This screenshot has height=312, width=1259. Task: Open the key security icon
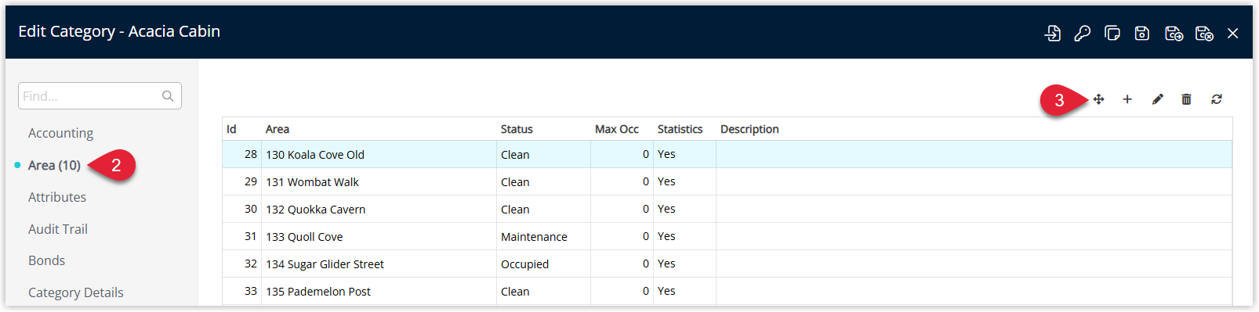1083,33
